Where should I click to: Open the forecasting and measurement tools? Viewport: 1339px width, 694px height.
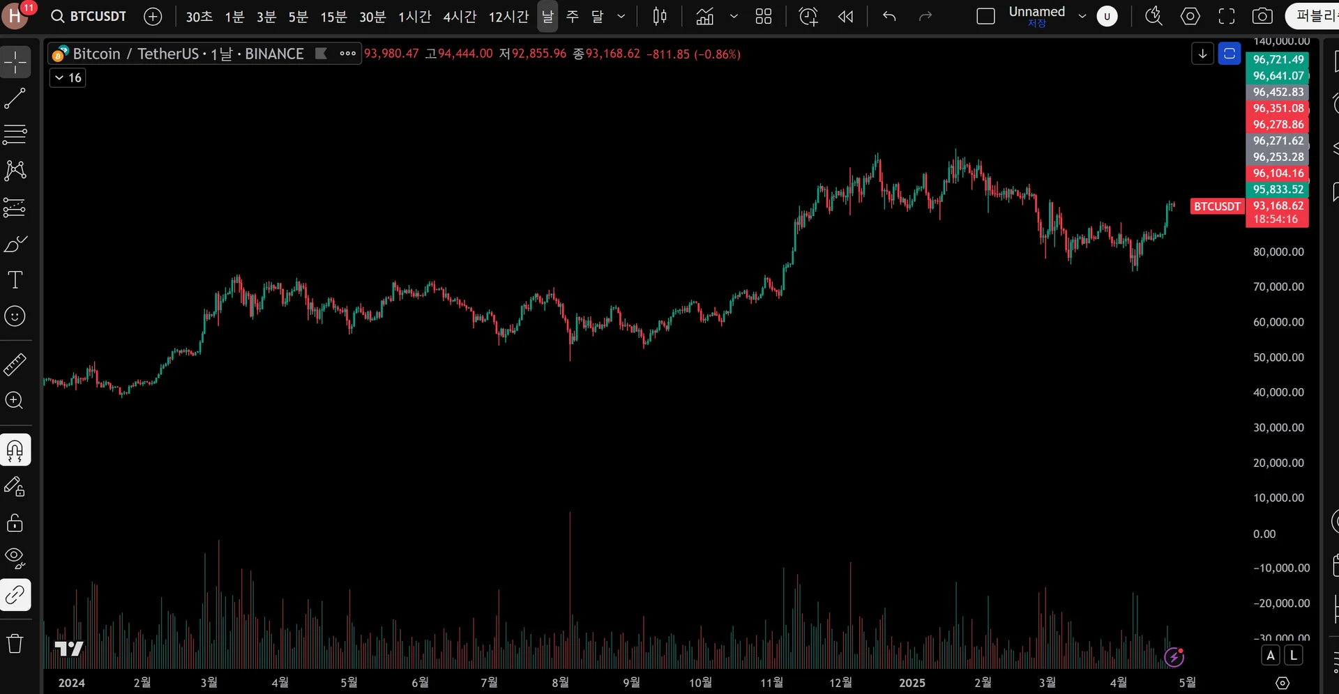pyautogui.click(x=15, y=207)
